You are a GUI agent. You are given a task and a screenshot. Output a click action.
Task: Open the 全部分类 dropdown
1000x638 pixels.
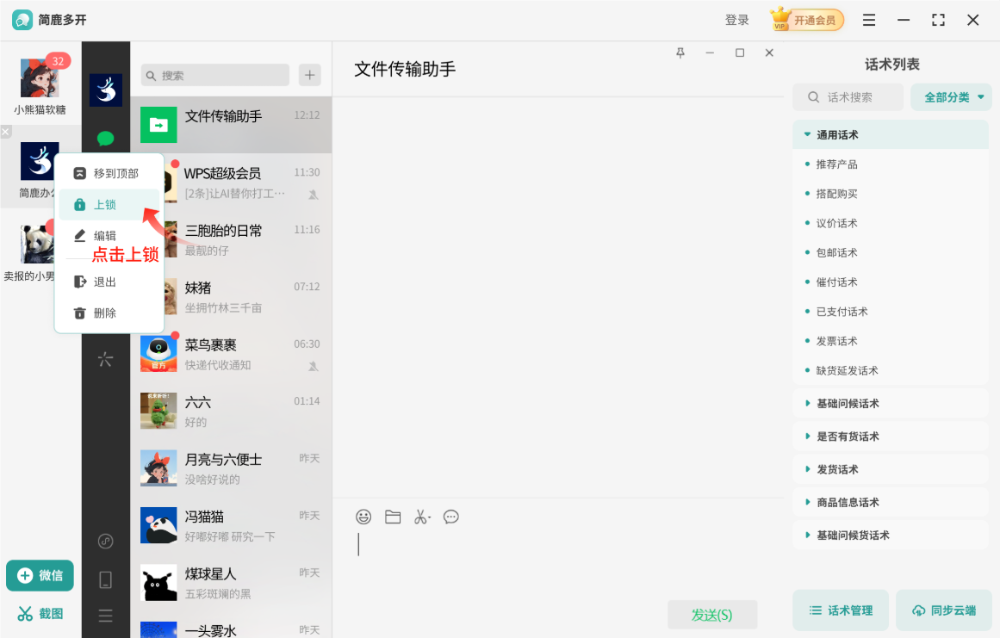951,97
